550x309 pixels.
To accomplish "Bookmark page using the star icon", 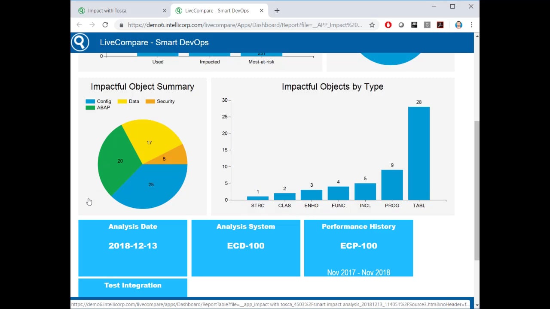I will point(372,25).
